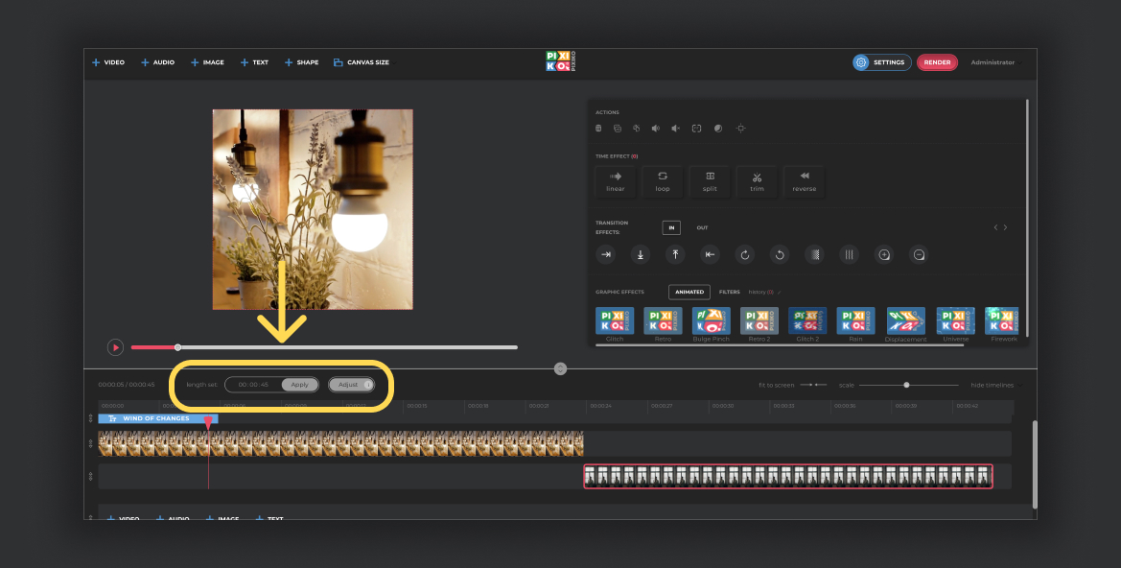Click the opacity half-circle action icon
This screenshot has height=568, width=1121.
coord(718,129)
